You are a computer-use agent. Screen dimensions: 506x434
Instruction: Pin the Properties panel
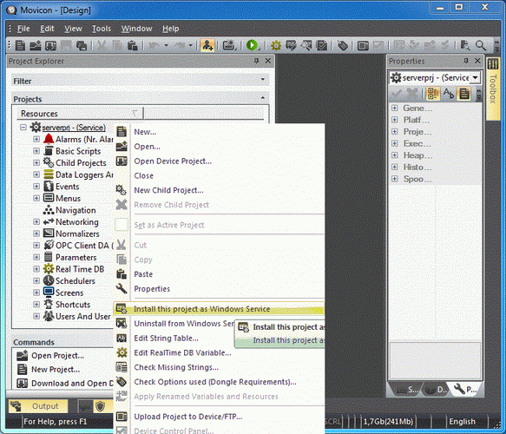[466, 61]
